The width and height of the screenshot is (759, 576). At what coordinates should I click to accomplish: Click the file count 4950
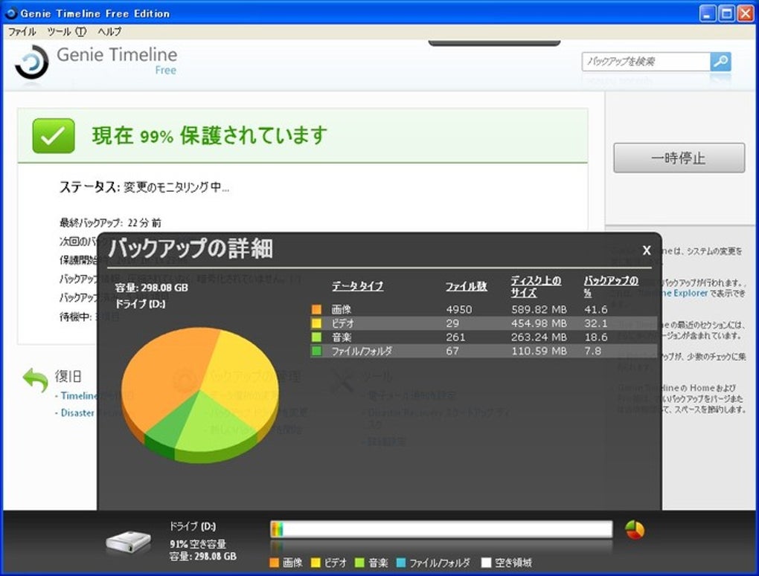coord(459,309)
